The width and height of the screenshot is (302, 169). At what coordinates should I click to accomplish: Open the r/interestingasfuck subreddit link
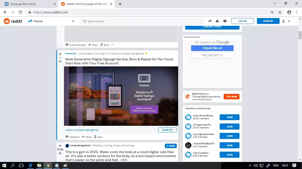pos(80,145)
